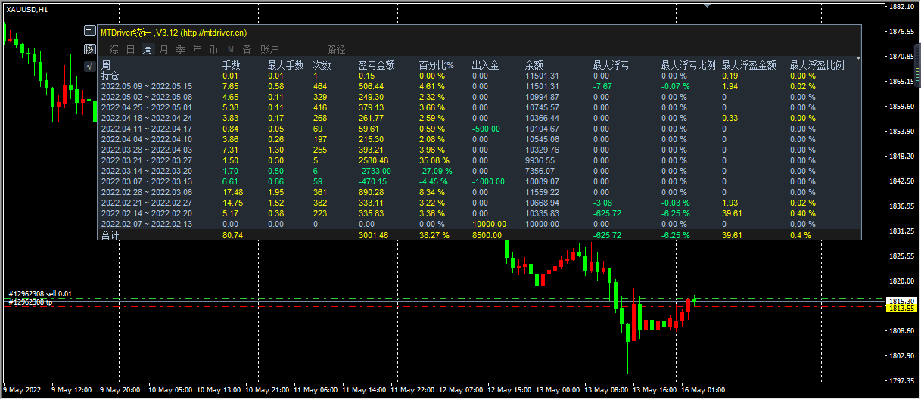
Task: Click the 盈亏金额 column header
Action: [x=377, y=66]
